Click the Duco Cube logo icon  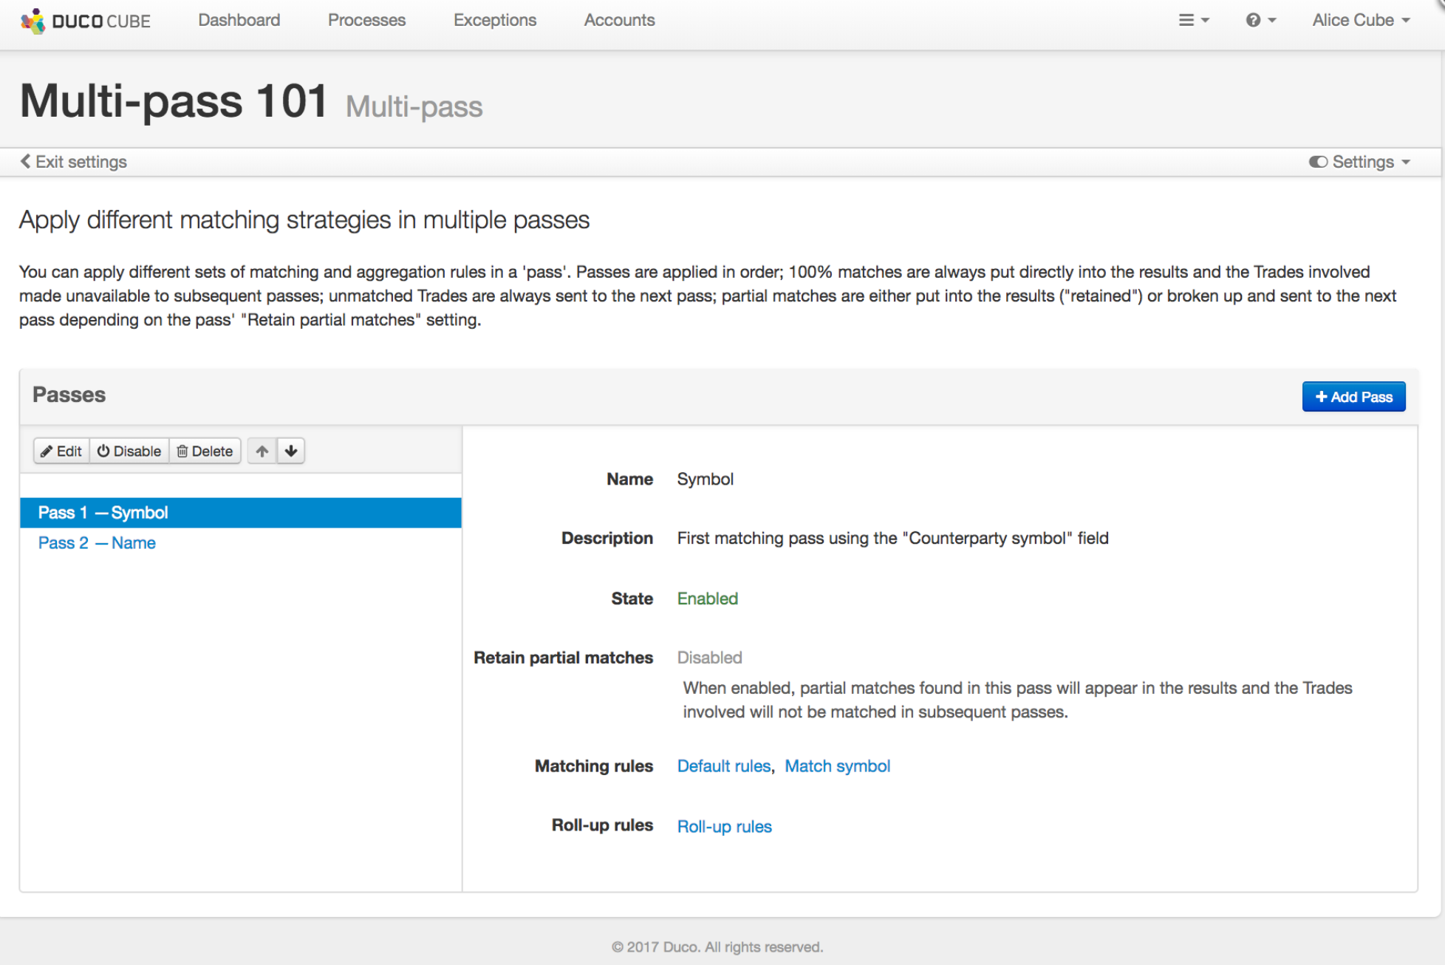pos(33,21)
